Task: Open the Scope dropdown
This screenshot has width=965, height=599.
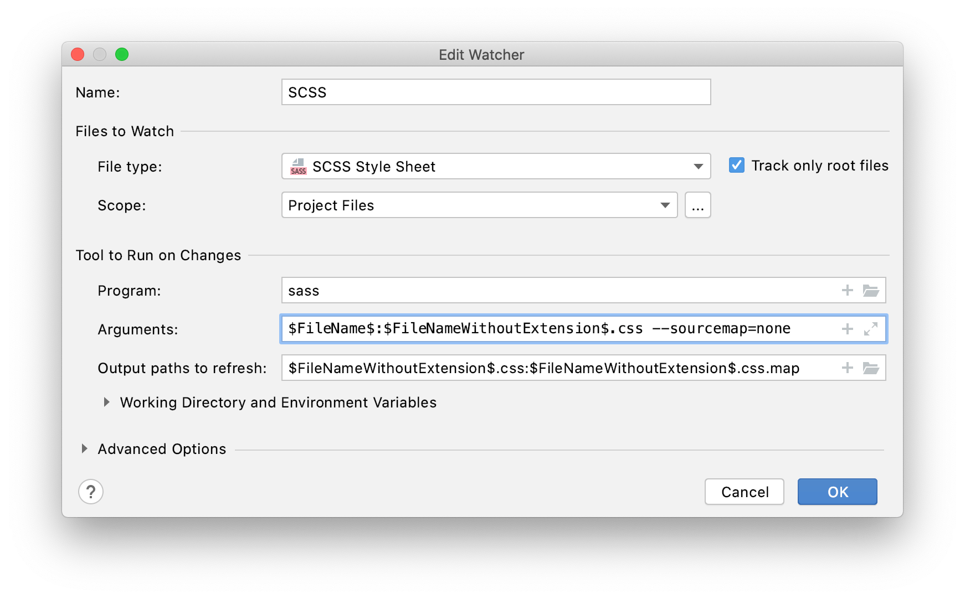Action: tap(665, 205)
